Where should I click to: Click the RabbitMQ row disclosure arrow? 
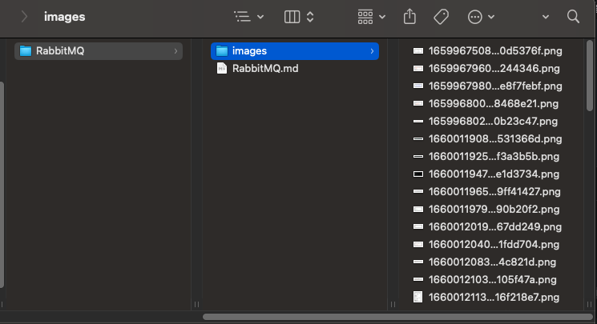[175, 51]
